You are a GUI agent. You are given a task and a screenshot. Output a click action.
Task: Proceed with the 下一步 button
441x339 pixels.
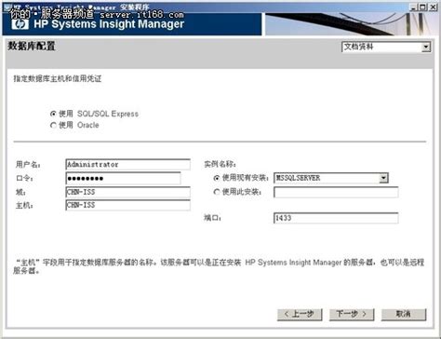352,314
